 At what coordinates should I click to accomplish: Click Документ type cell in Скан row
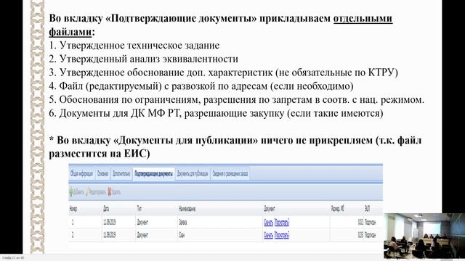[142, 235]
